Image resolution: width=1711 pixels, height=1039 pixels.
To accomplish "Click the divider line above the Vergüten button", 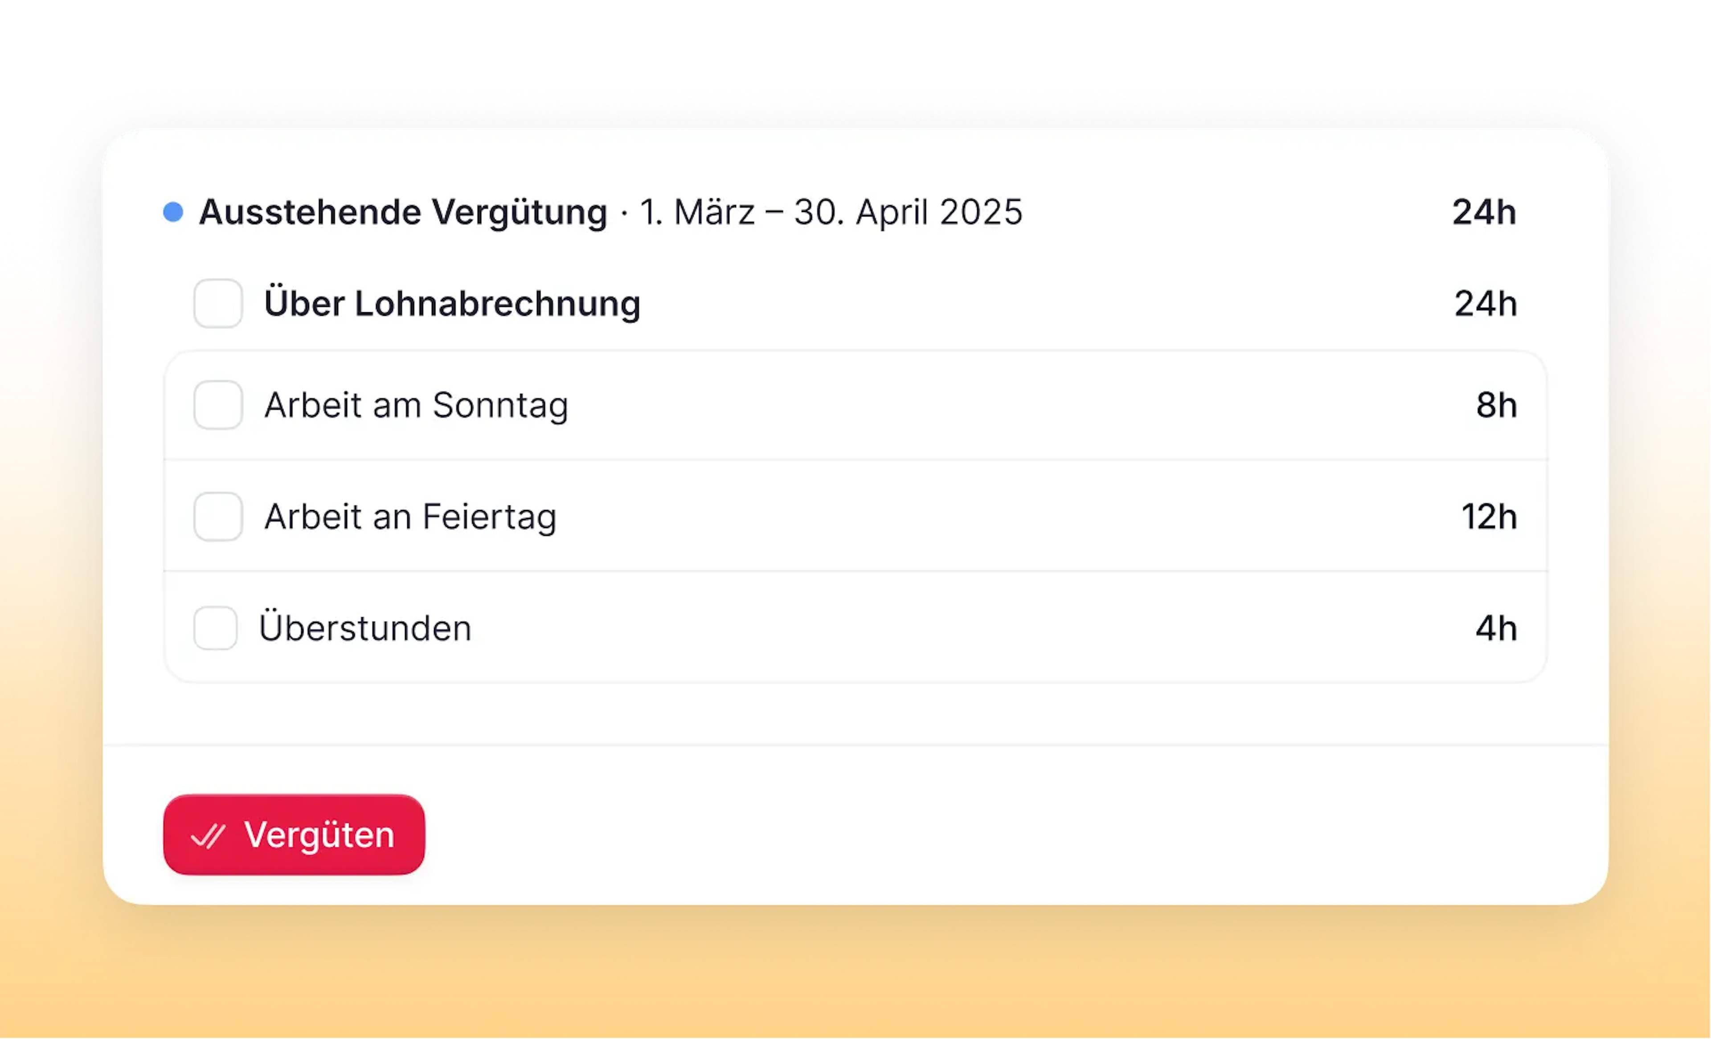I will tap(855, 746).
